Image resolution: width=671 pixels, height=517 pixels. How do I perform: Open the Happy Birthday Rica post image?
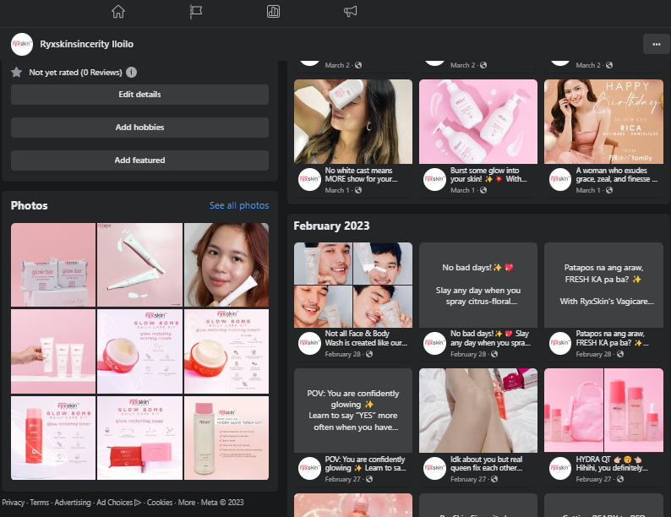pyautogui.click(x=603, y=122)
